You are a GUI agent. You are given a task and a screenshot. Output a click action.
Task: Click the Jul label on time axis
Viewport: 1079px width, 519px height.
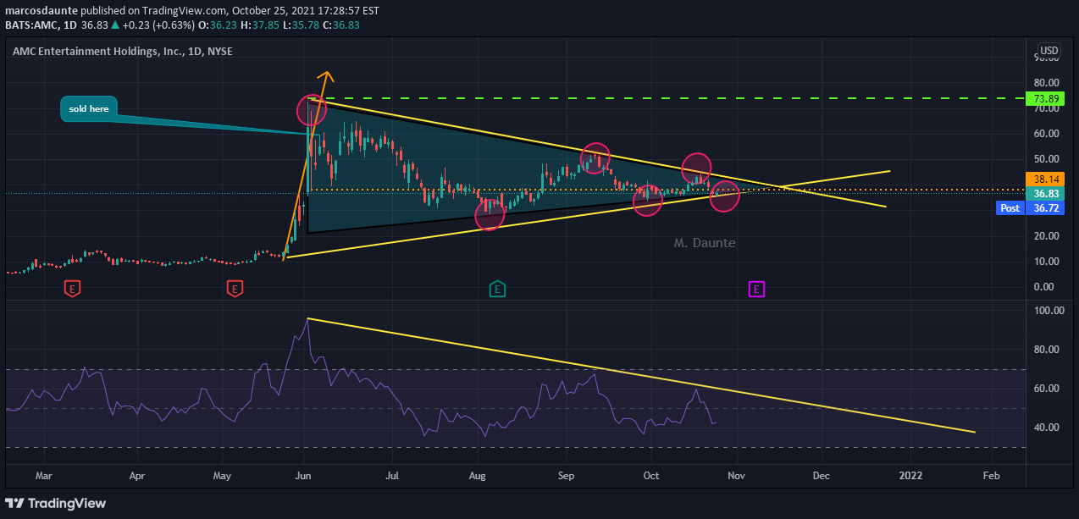tap(392, 476)
